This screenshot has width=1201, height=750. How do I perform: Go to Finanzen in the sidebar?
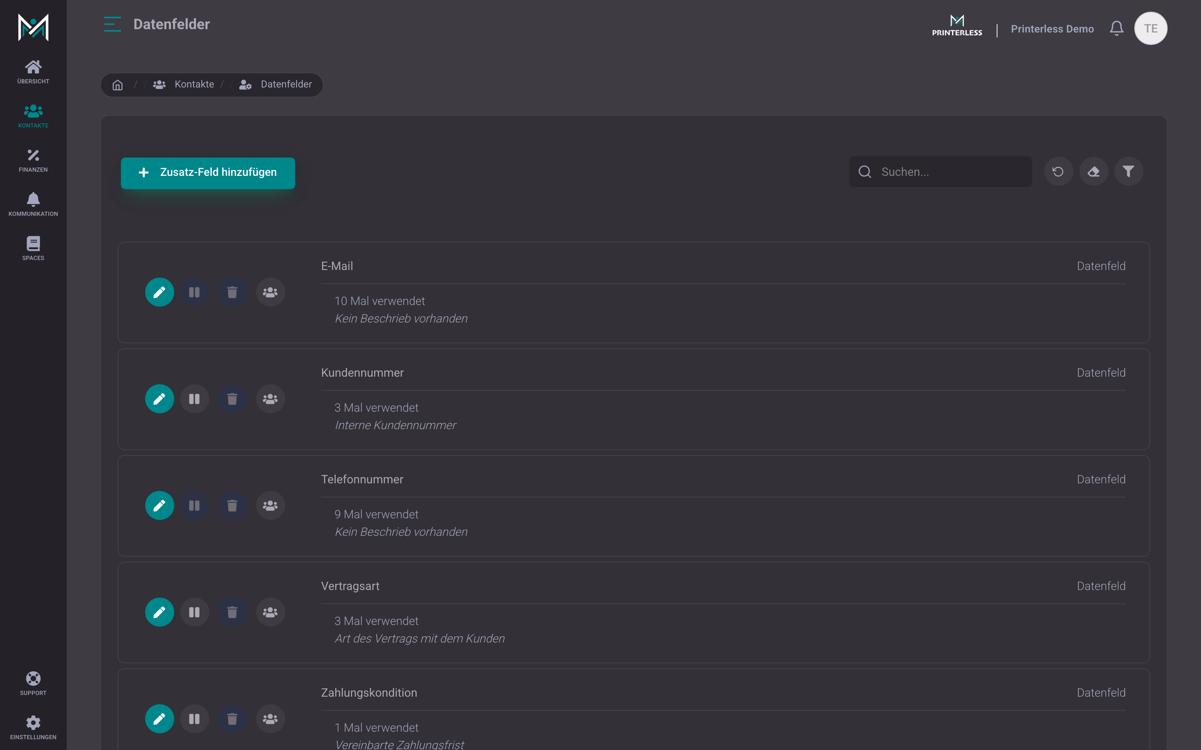[33, 160]
